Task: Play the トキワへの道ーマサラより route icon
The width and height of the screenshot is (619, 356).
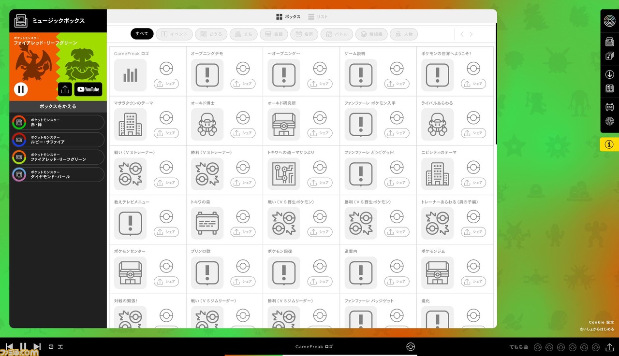Action: click(x=284, y=174)
